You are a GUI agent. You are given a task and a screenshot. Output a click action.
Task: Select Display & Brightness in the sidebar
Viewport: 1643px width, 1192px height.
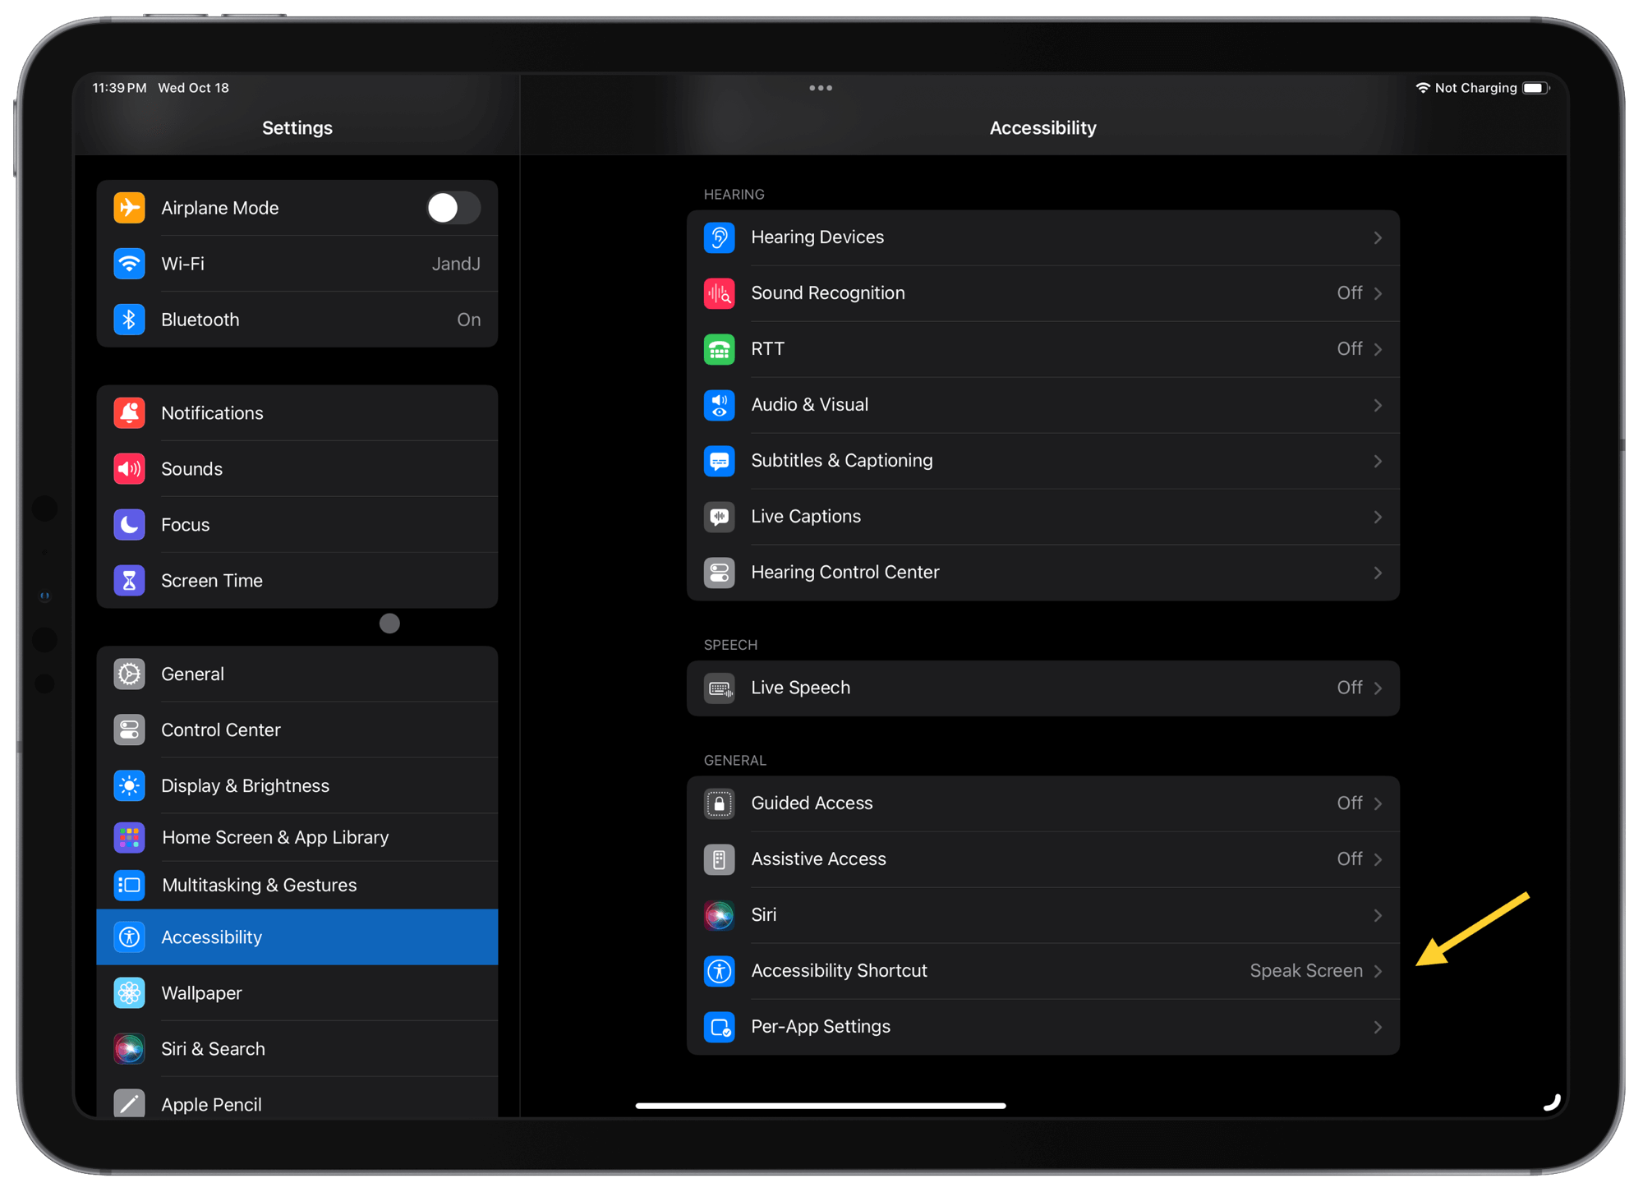[x=245, y=786]
